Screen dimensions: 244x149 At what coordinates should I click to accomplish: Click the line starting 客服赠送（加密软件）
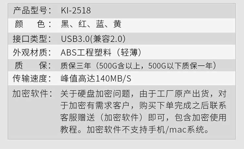pos(143,117)
